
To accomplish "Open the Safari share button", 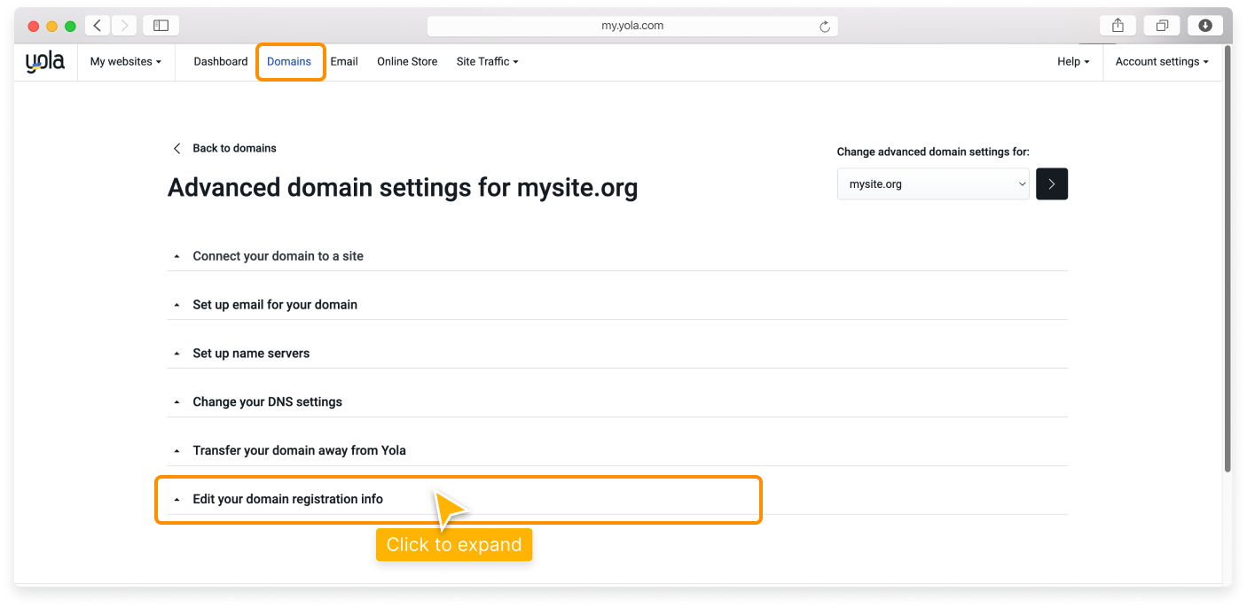I will click(1118, 26).
